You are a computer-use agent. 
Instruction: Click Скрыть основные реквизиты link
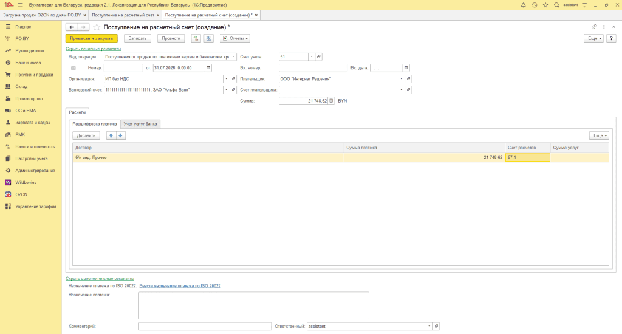point(93,49)
